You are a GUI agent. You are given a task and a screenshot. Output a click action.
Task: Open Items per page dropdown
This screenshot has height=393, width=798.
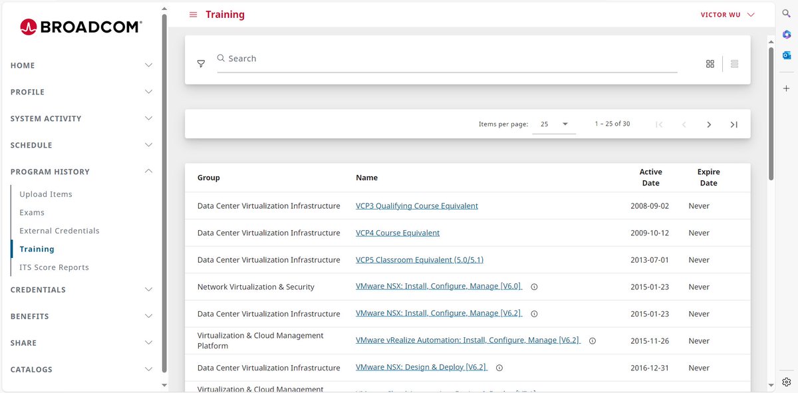[554, 124]
